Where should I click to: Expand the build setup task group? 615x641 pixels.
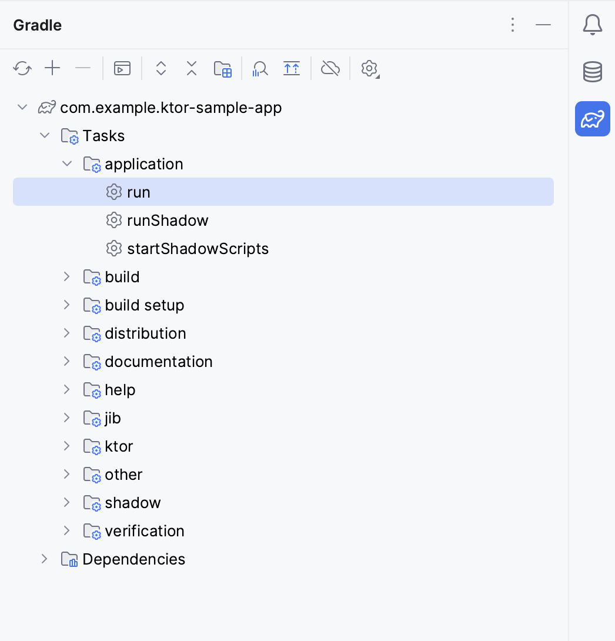[66, 305]
